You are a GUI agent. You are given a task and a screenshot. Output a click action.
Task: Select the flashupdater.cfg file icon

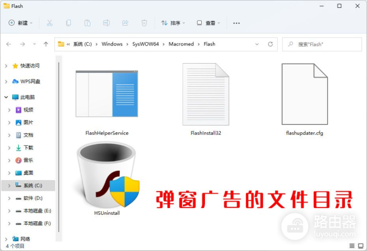(305, 94)
